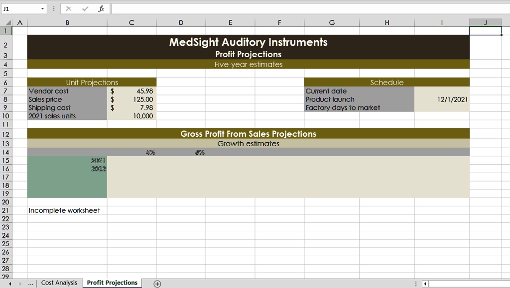Add a new worksheet with the plus icon
510x288 pixels.
click(157, 283)
